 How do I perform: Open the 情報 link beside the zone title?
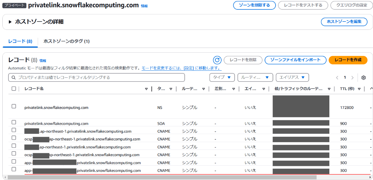click(144, 6)
